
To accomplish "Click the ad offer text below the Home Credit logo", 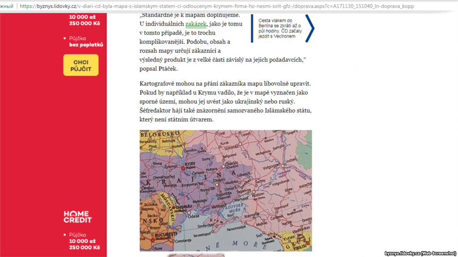I will click(84, 241).
